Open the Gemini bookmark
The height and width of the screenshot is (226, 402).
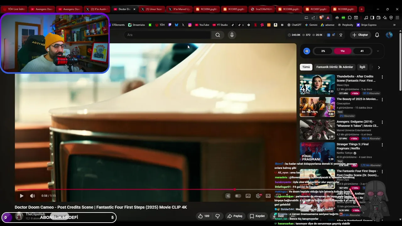coord(311,25)
